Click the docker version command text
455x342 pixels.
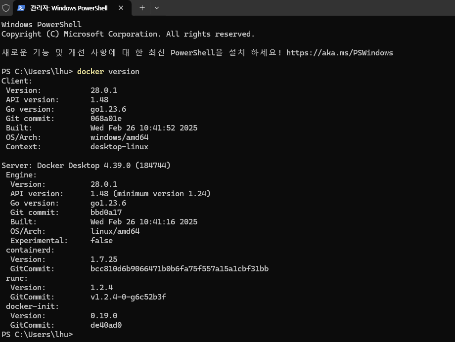click(x=108, y=72)
